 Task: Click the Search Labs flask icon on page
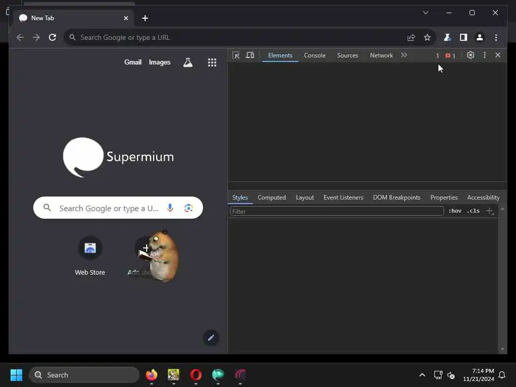(188, 62)
